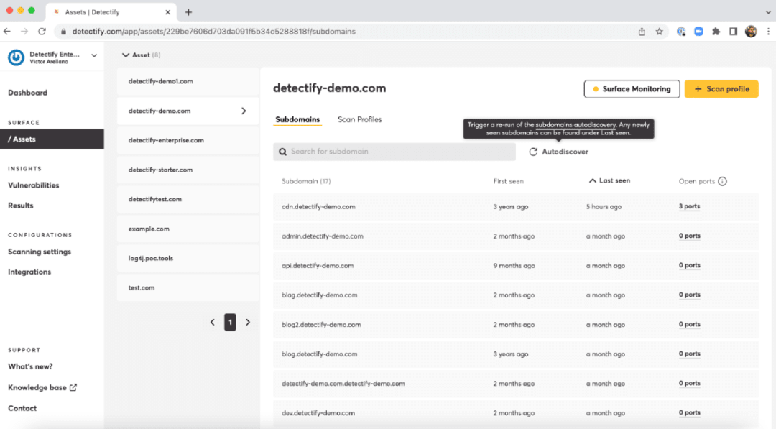Open Vulnerabilities in the sidebar
This screenshot has width=776, height=429.
(33, 185)
